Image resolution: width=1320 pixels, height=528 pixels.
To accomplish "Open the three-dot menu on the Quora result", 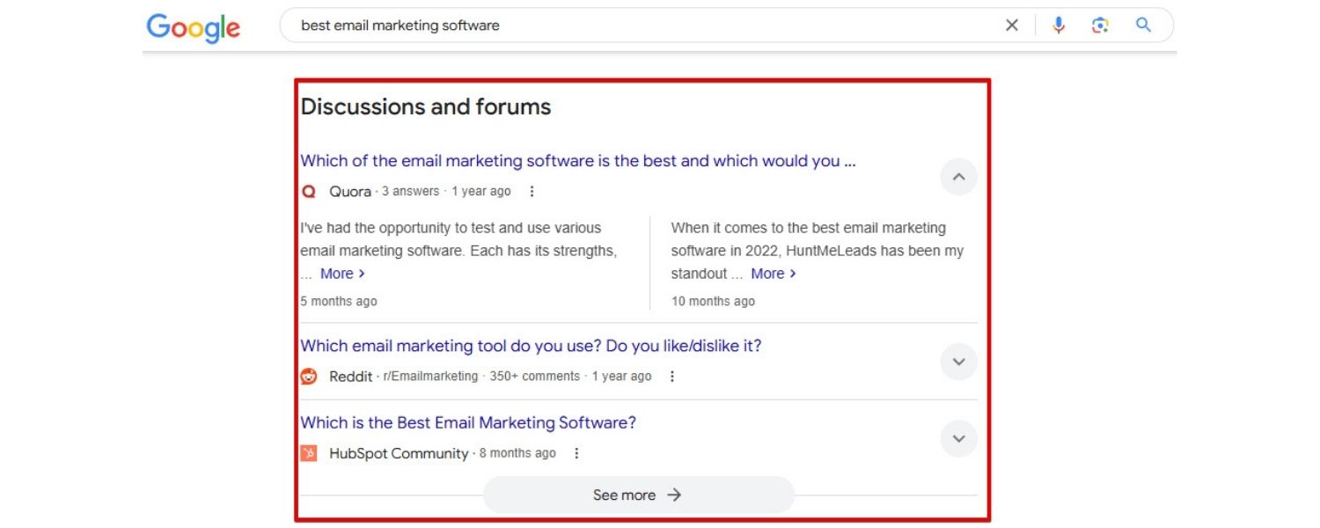I will click(532, 191).
